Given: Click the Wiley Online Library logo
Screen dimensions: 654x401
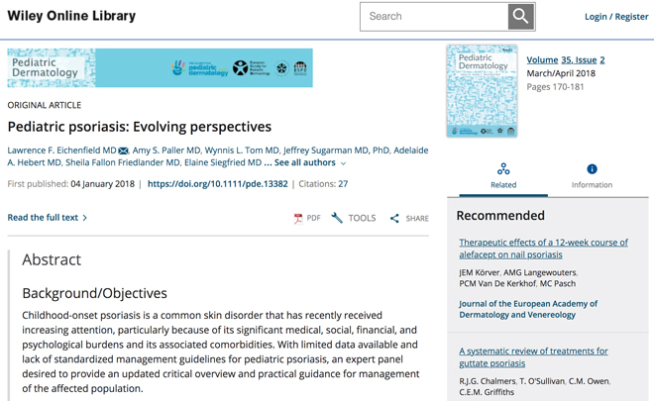Looking at the screenshot, I should pyautogui.click(x=71, y=16).
